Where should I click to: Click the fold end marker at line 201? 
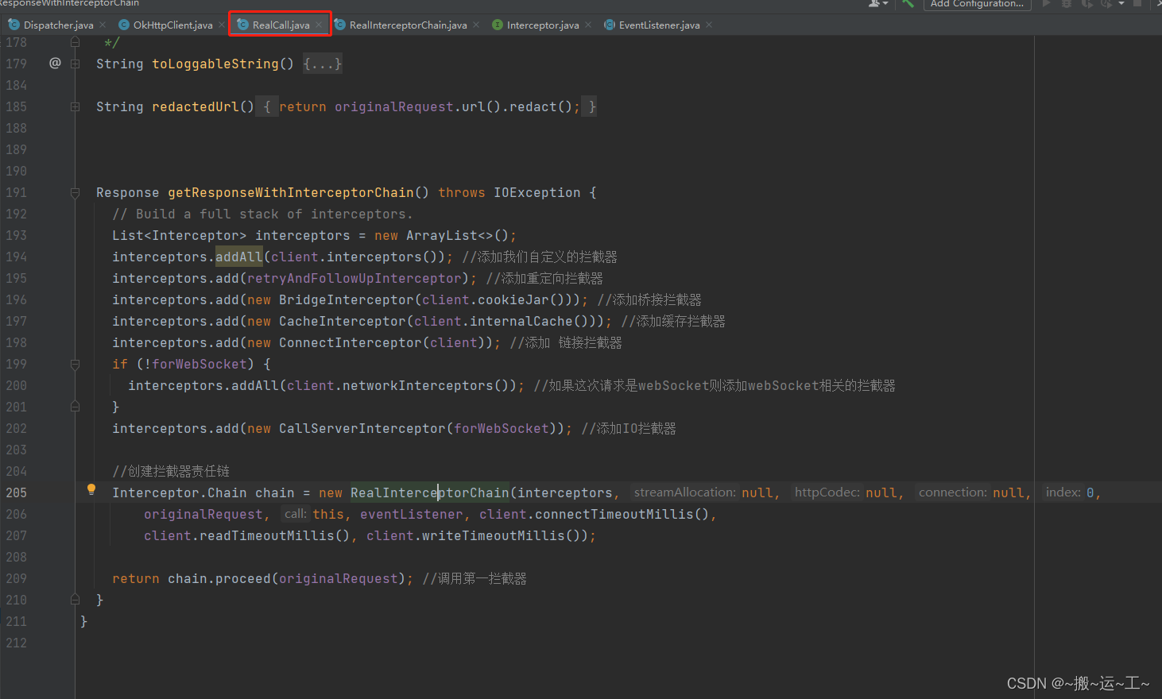point(75,407)
